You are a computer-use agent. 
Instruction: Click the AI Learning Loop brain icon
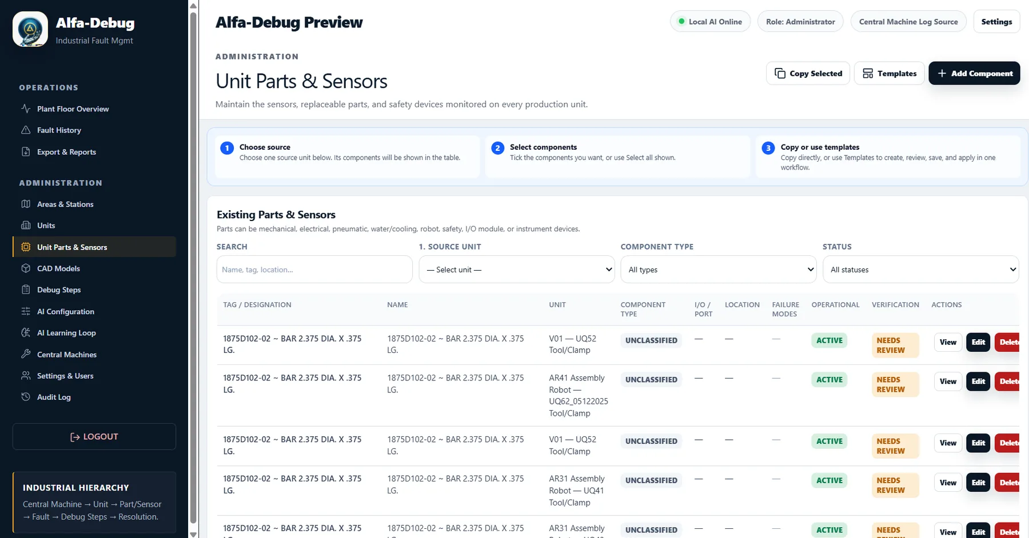coord(26,333)
